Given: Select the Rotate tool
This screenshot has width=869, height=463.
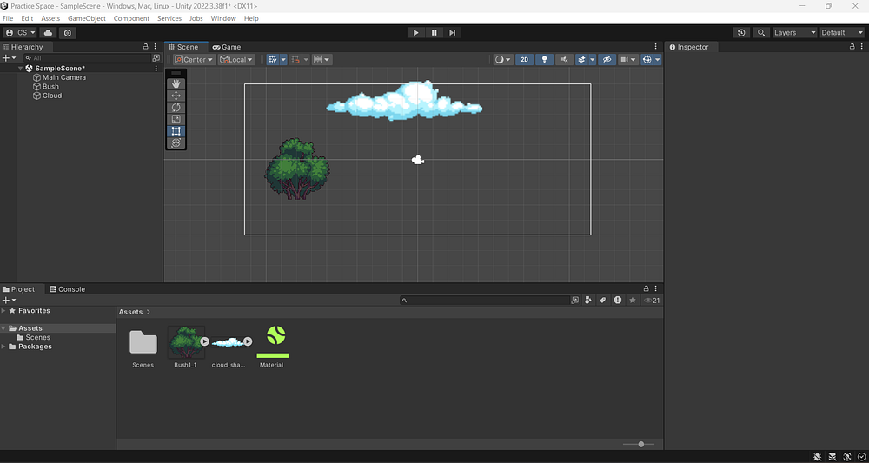Looking at the screenshot, I should click(x=176, y=108).
